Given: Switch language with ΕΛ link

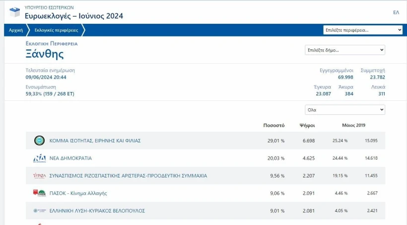Looking at the screenshot, I should pyautogui.click(x=396, y=12).
